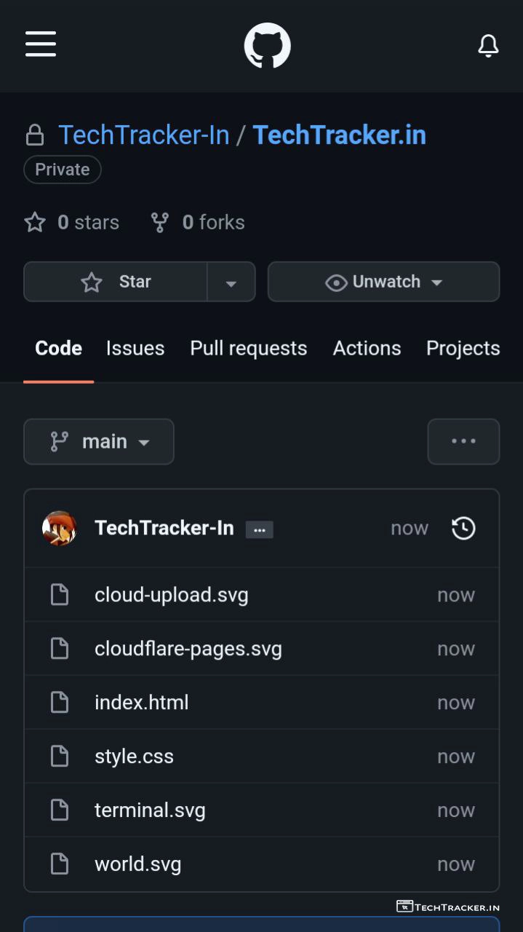The height and width of the screenshot is (932, 523).
Task: Open the TechTracker-In owner link
Action: click(143, 135)
